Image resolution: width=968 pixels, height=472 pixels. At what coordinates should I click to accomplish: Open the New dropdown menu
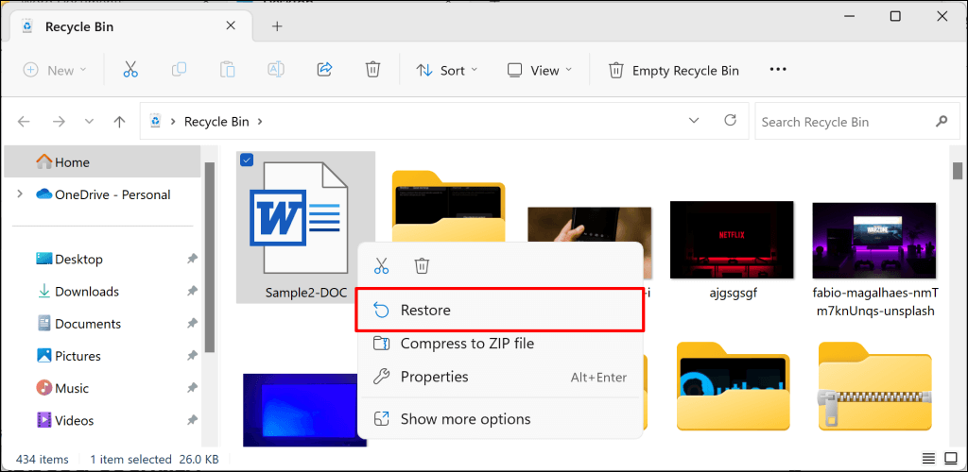[55, 70]
